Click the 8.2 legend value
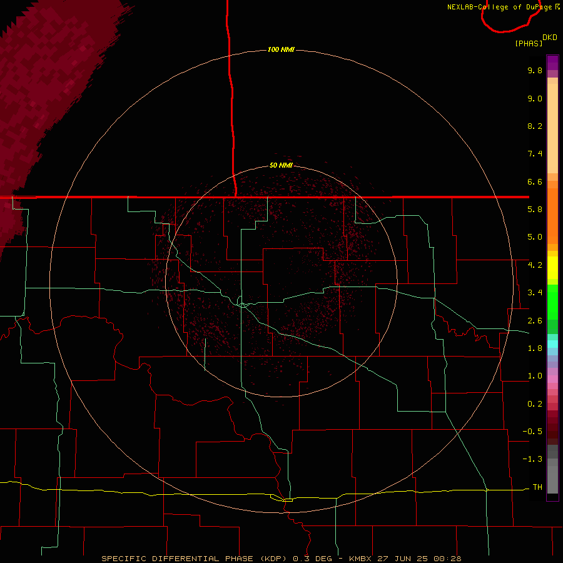The width and height of the screenshot is (563, 563). click(535, 126)
